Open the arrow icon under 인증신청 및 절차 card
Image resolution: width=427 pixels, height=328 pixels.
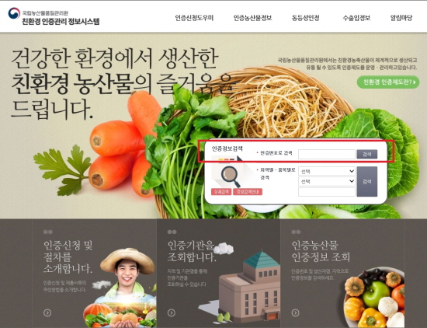tap(47, 312)
